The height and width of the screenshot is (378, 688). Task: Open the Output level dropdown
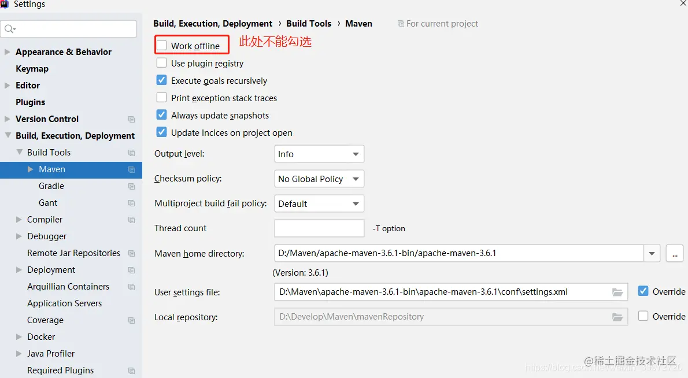pyautogui.click(x=319, y=154)
